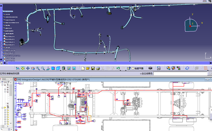Click the Fit All In view icon

tap(23, 68)
